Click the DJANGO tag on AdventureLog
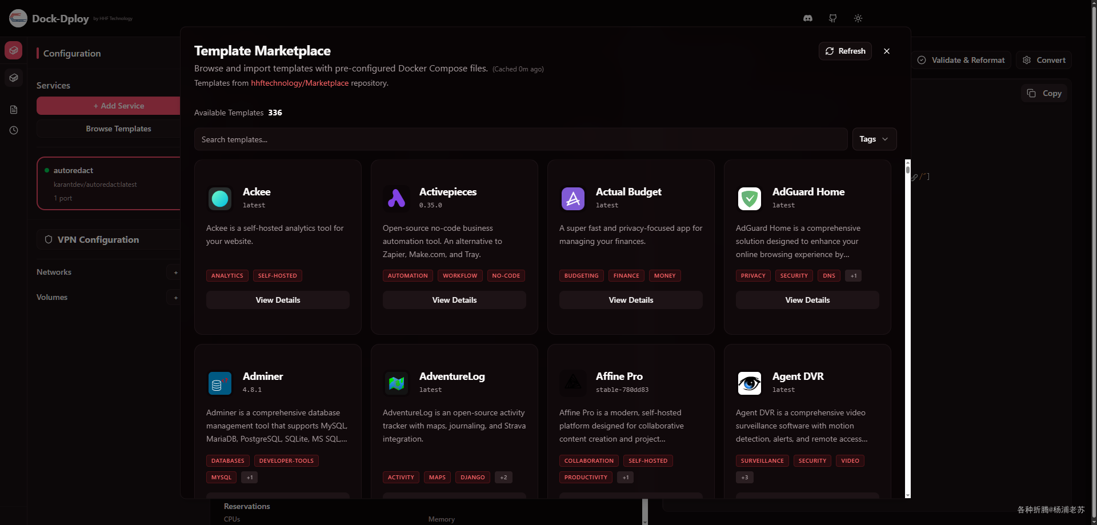The height and width of the screenshot is (525, 1097). pos(473,477)
